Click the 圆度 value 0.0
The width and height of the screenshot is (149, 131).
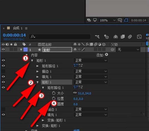[x=75, y=104]
